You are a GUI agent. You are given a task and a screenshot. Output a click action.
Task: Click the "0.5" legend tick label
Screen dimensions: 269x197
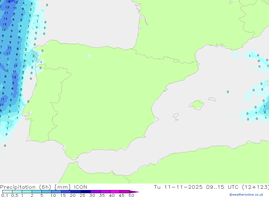click(15, 195)
